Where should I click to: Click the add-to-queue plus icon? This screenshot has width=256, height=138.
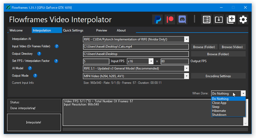(231, 19)
